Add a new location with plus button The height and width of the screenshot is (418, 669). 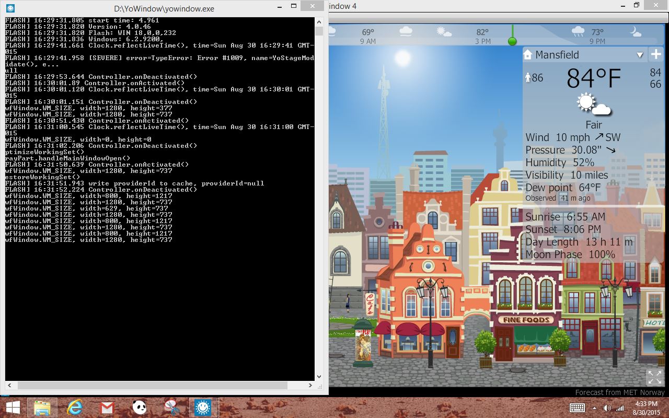tap(656, 54)
